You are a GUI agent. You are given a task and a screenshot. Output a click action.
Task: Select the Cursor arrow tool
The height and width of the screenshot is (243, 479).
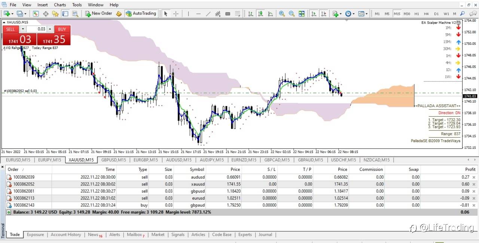pyautogui.click(x=166, y=13)
